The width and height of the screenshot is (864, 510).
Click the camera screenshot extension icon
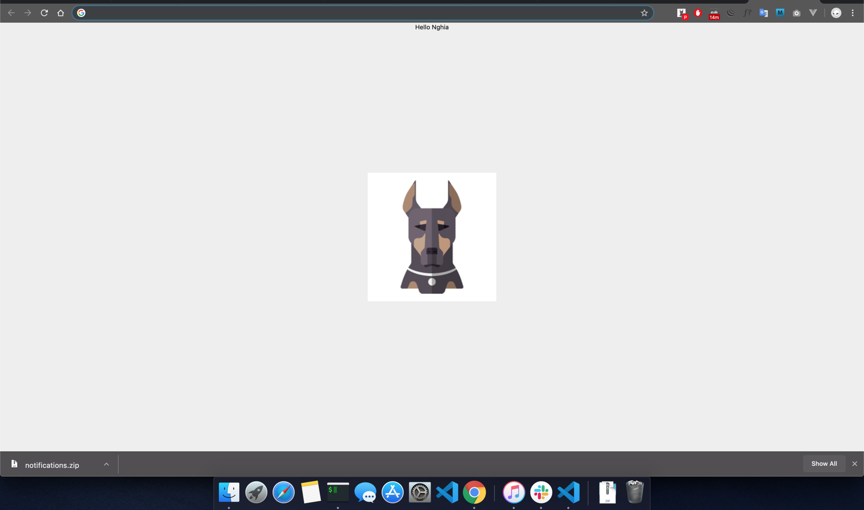pos(796,13)
